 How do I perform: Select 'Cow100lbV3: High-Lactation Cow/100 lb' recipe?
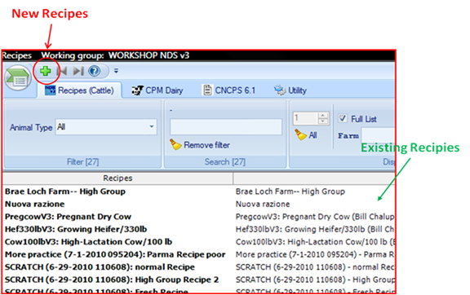coord(88,242)
